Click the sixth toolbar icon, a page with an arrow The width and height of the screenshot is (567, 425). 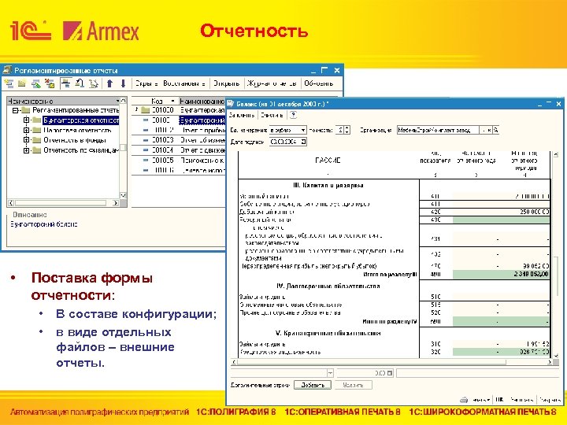click(80, 83)
